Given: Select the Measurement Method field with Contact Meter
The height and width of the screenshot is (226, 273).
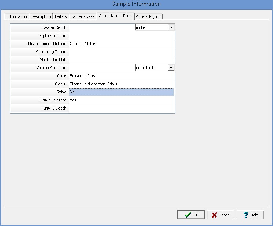Looking at the screenshot, I should 121,44.
